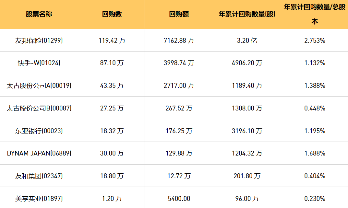Select the 友和集团(02347) stock name
The width and height of the screenshot is (348, 208).
(39, 176)
